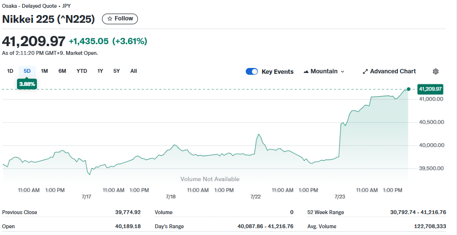Click the 40,500.00 y-axis label

[431, 122]
